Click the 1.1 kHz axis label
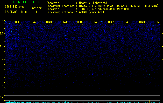 [x=2, y=33]
